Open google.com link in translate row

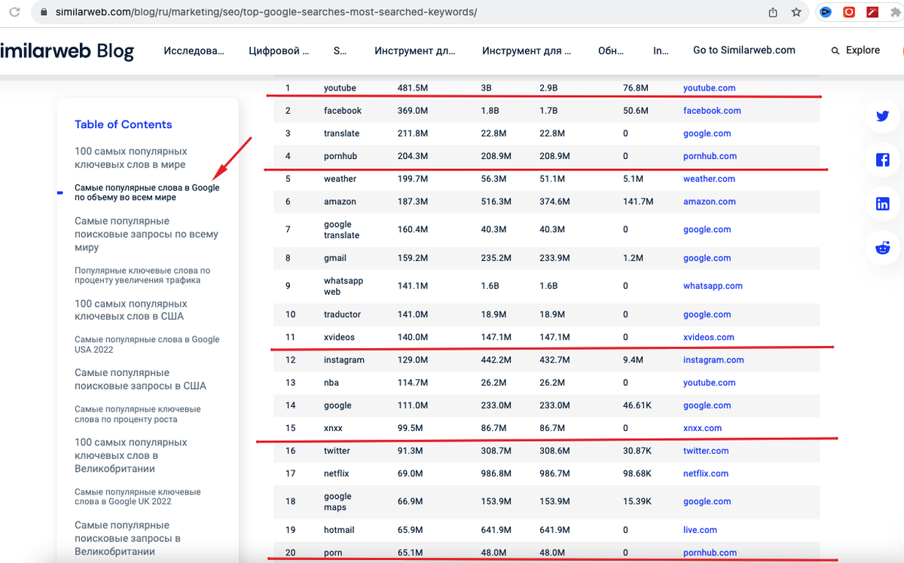707,133
